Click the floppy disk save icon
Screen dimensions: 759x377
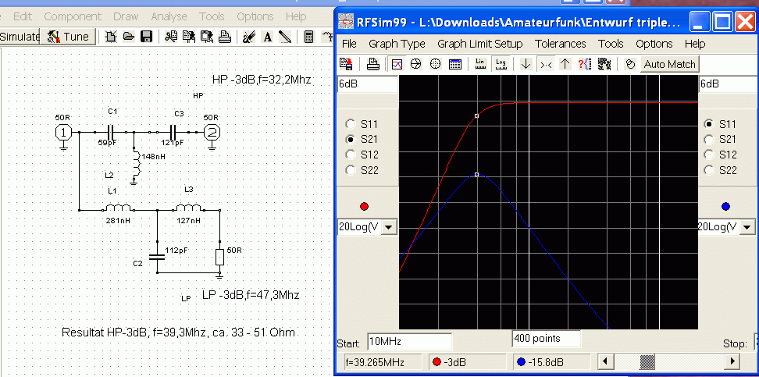click(x=146, y=37)
